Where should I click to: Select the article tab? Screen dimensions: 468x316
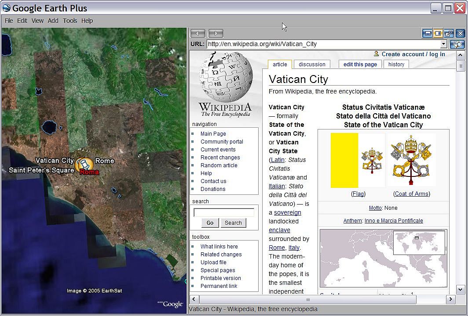(280, 65)
